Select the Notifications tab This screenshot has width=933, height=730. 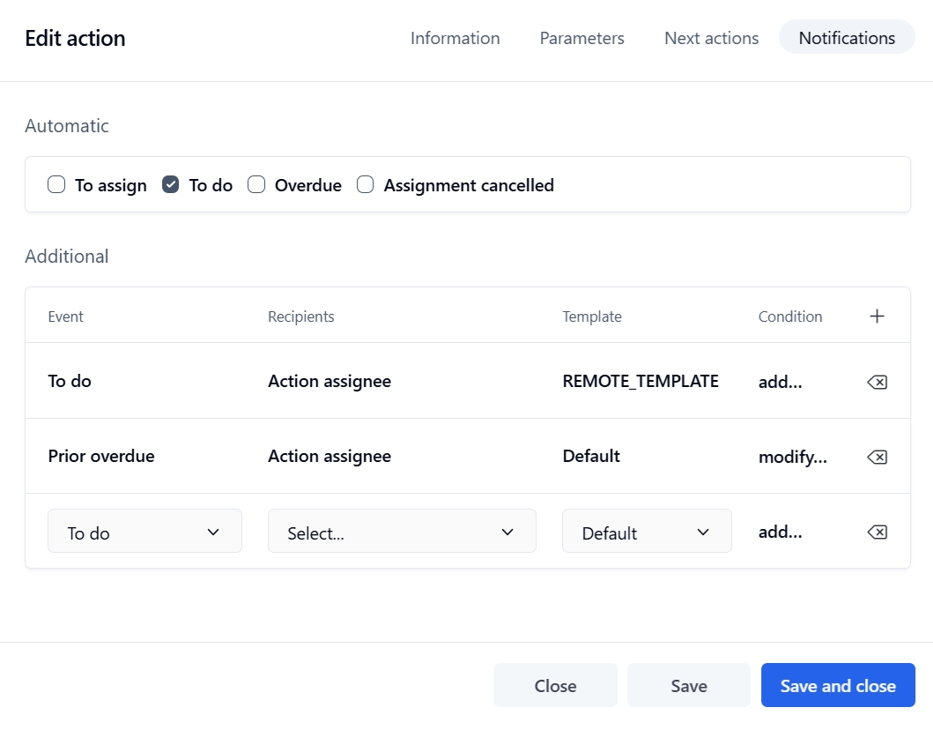click(x=847, y=38)
